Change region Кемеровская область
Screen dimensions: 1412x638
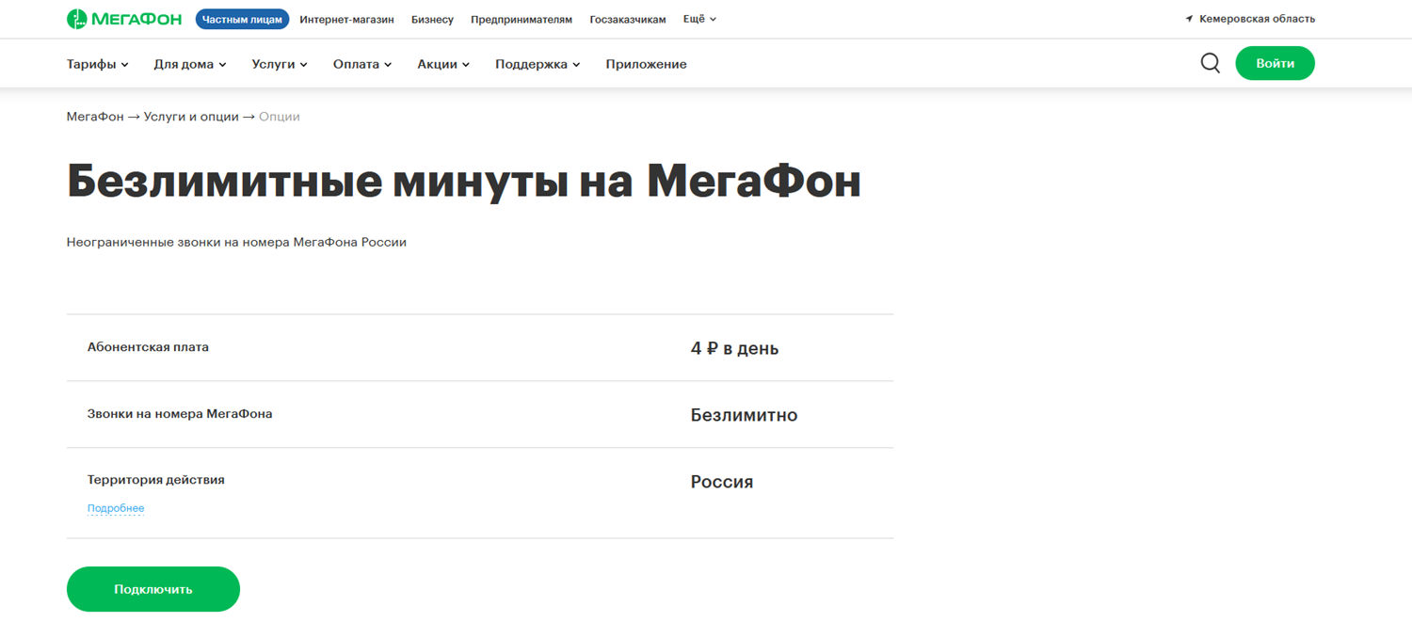coord(1257,19)
